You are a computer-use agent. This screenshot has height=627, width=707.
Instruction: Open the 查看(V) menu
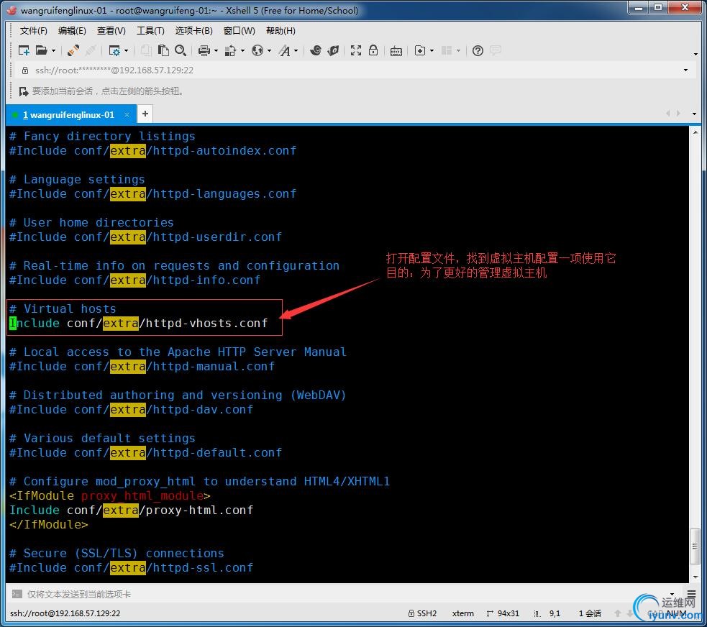[x=111, y=31]
